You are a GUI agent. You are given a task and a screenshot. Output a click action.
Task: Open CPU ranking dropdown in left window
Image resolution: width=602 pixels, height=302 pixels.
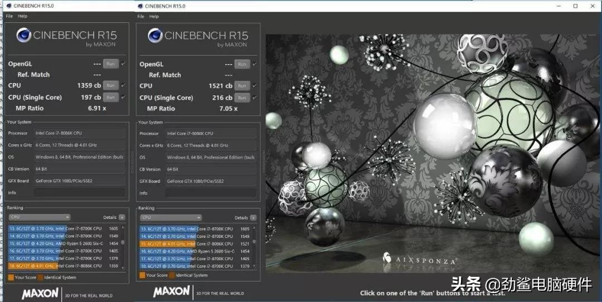coord(40,217)
